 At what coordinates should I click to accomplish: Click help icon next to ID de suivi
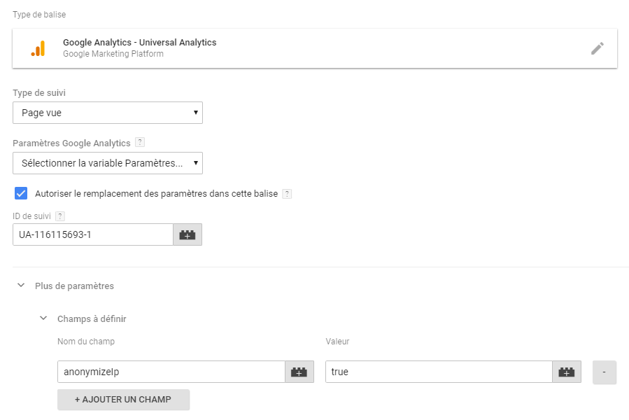tap(59, 216)
